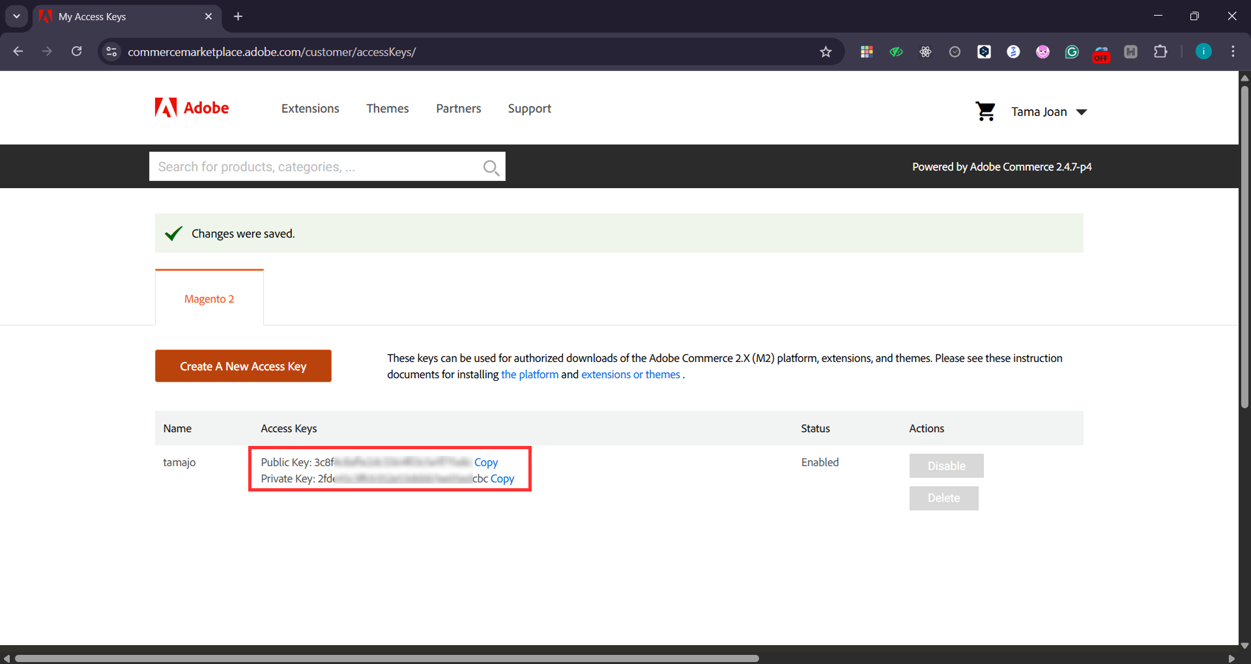
Task: Go back to the previous page
Action: (18, 51)
